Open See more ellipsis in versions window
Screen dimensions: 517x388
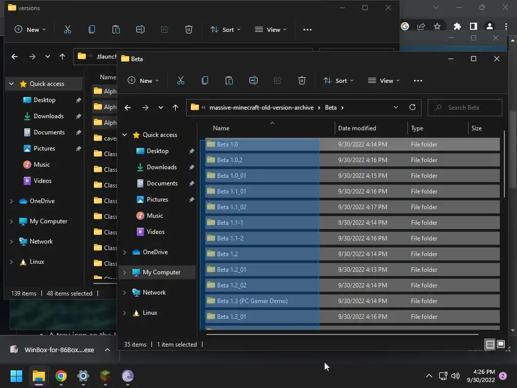click(307, 29)
